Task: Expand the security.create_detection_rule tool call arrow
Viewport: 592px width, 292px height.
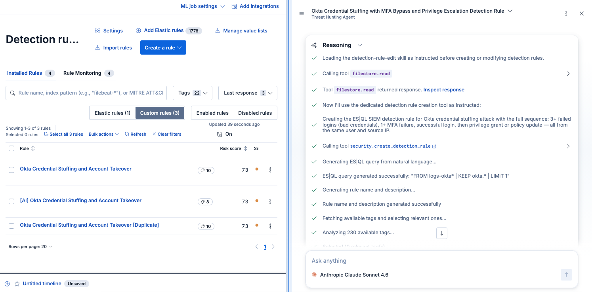Action: (568, 146)
